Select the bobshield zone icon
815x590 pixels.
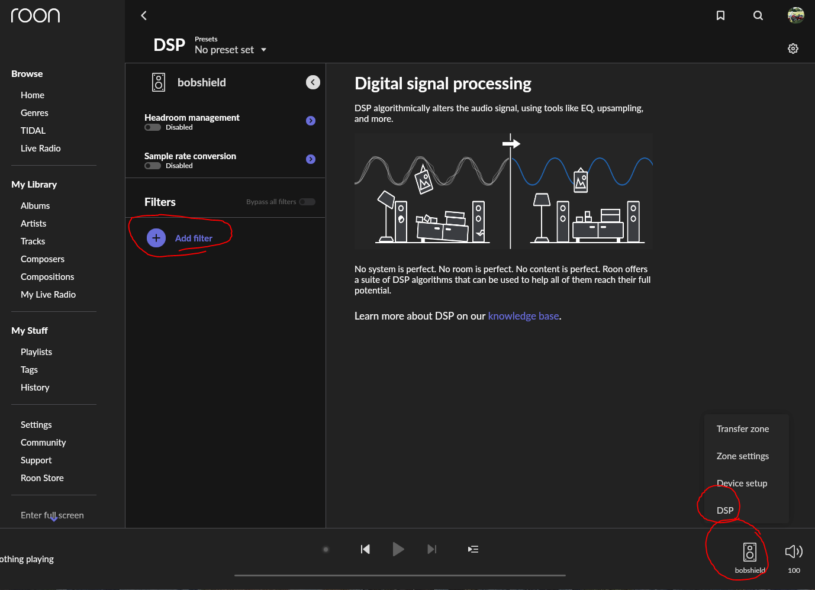click(749, 552)
